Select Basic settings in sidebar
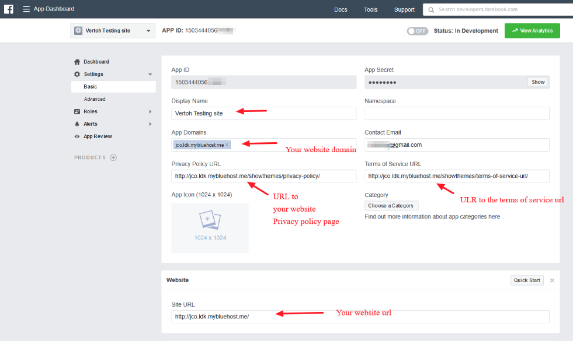The width and height of the screenshot is (573, 341). [x=113, y=87]
